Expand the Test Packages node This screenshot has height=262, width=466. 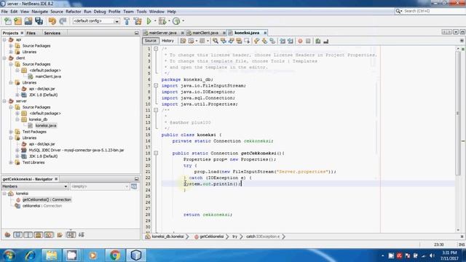11,132
